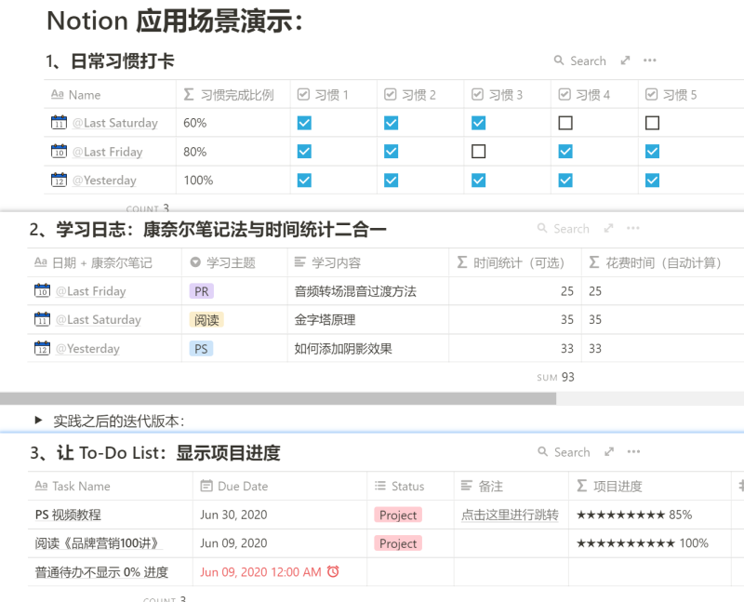This screenshot has height=602, width=744.
Task: Click the 项目进度 formula column header
Action: coord(649,486)
